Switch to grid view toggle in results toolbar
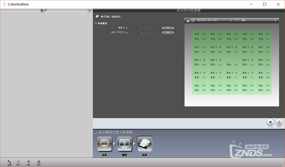The image size is (285, 167). click(188, 21)
